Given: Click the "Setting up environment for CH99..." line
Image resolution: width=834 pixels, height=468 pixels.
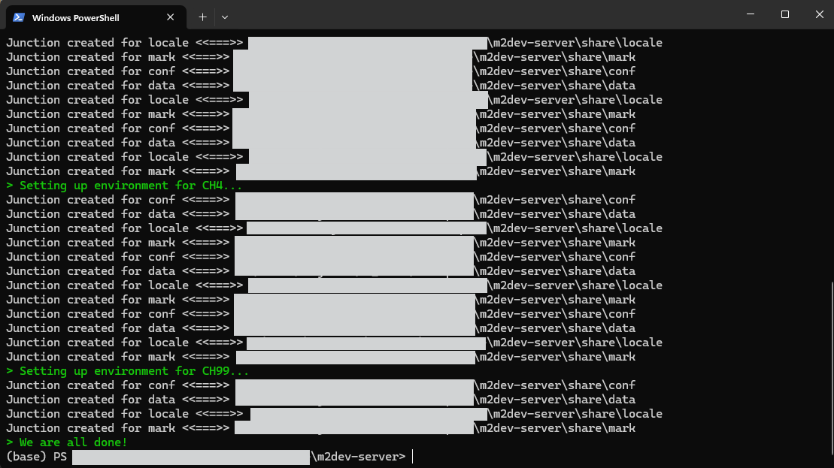Looking at the screenshot, I should tap(128, 371).
